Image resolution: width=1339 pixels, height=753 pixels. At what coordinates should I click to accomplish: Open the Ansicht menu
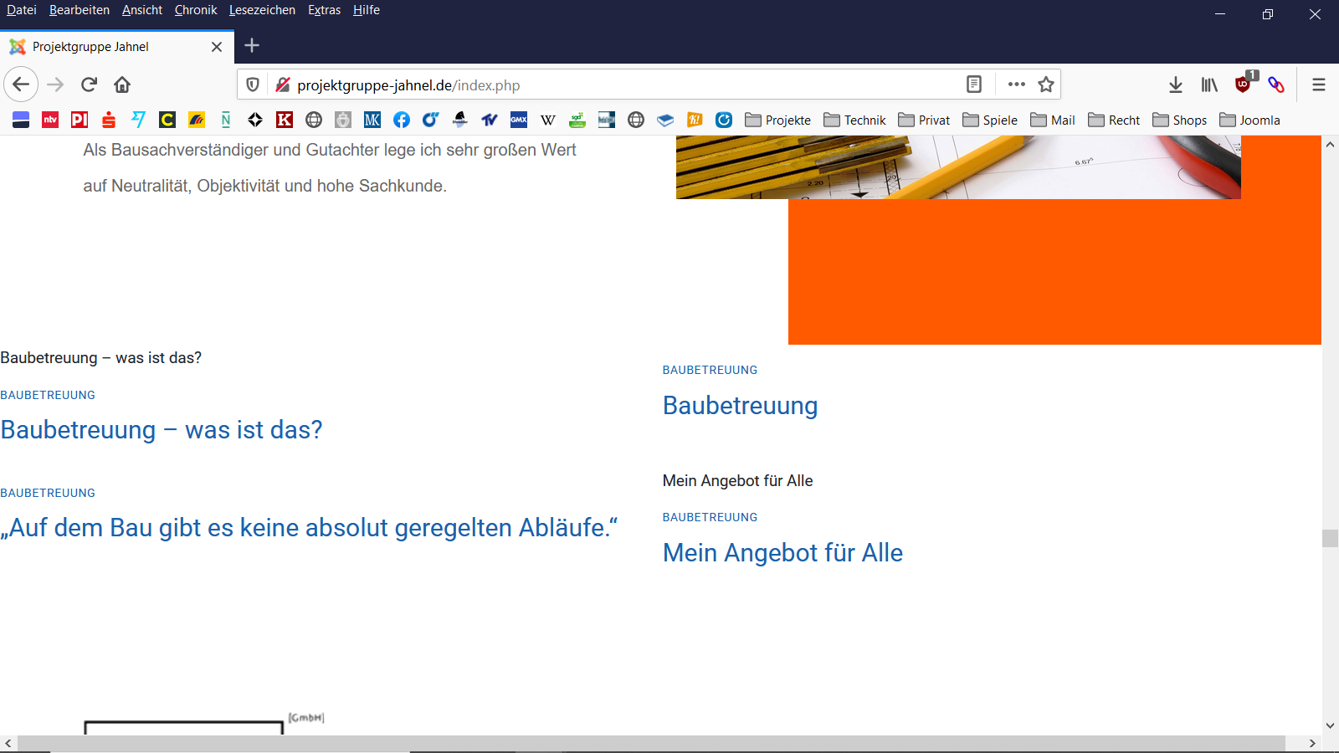[142, 10]
